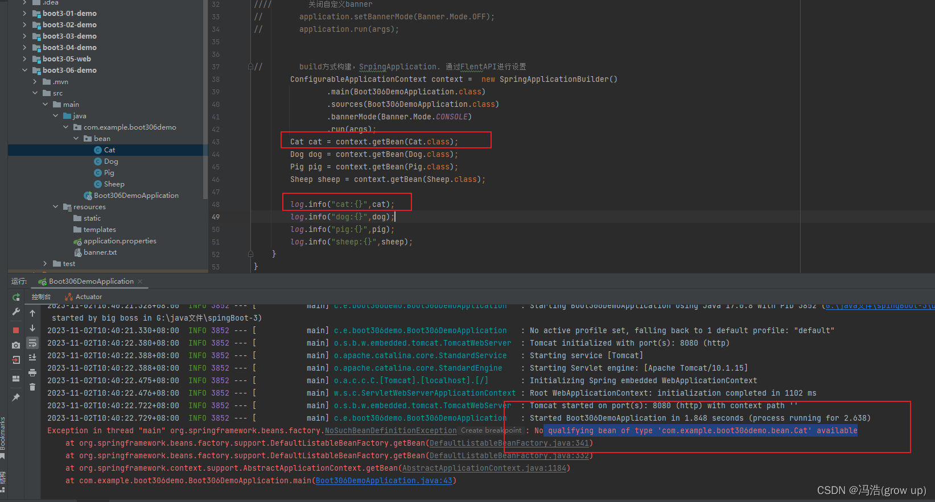935x502 pixels.
Task: Collapse the com.example.boot306demo package
Action: pos(65,127)
